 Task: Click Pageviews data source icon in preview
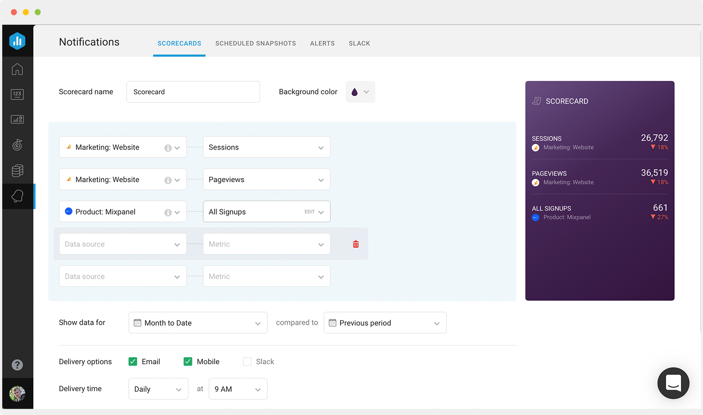535,183
